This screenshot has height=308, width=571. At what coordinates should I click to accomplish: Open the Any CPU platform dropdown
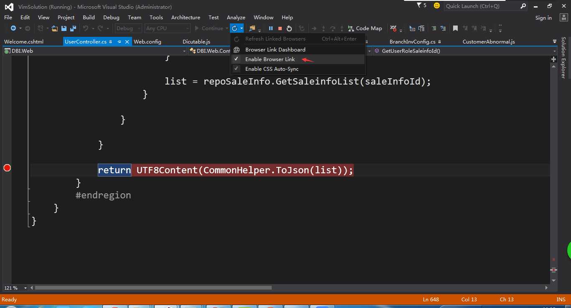click(x=167, y=28)
